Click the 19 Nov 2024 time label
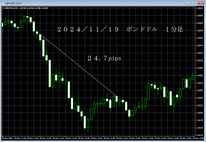Screen dimensions: 206x142 click(x=7, y=138)
